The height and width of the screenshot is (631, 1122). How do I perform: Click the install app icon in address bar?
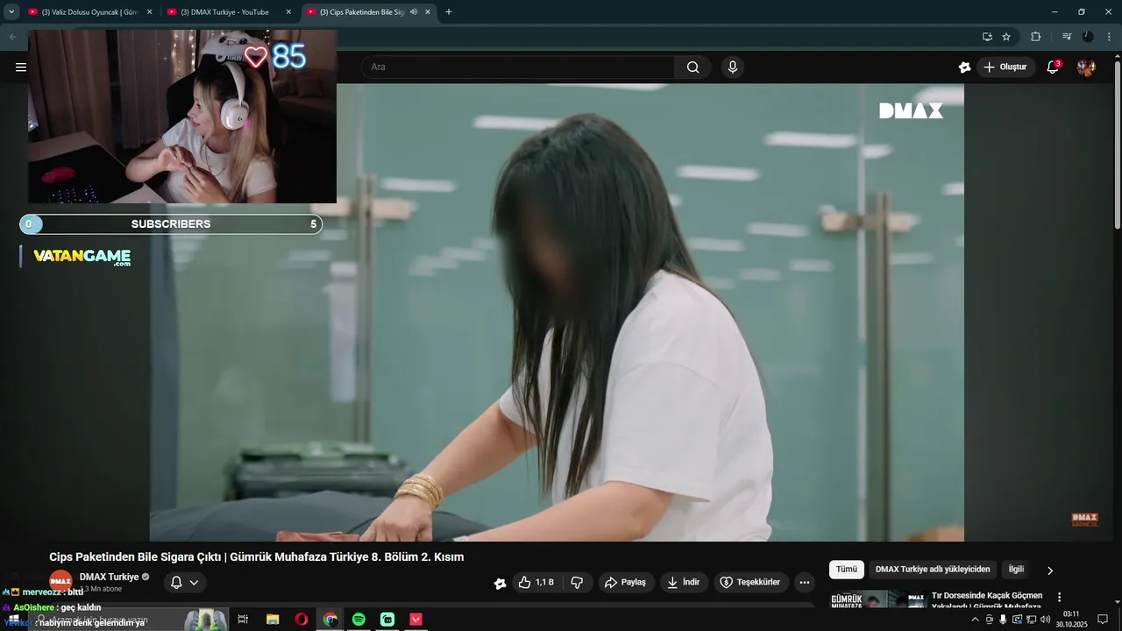tap(988, 37)
